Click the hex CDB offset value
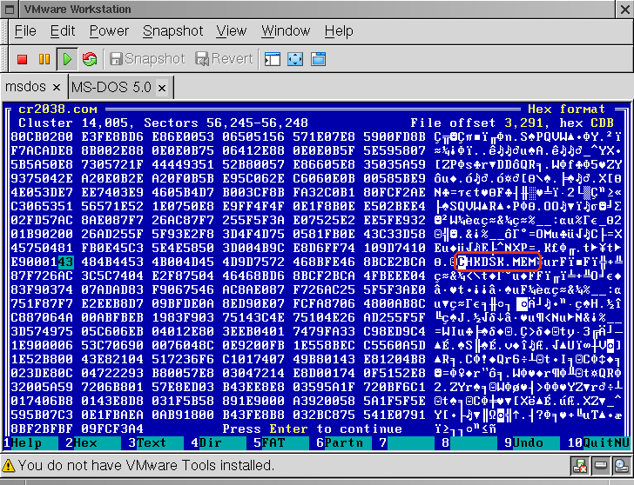This screenshot has width=634, height=485. click(602, 123)
